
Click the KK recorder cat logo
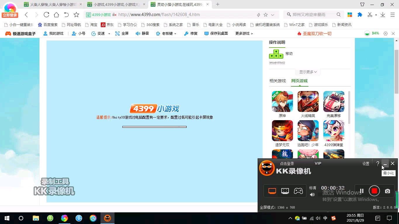tap(267, 168)
